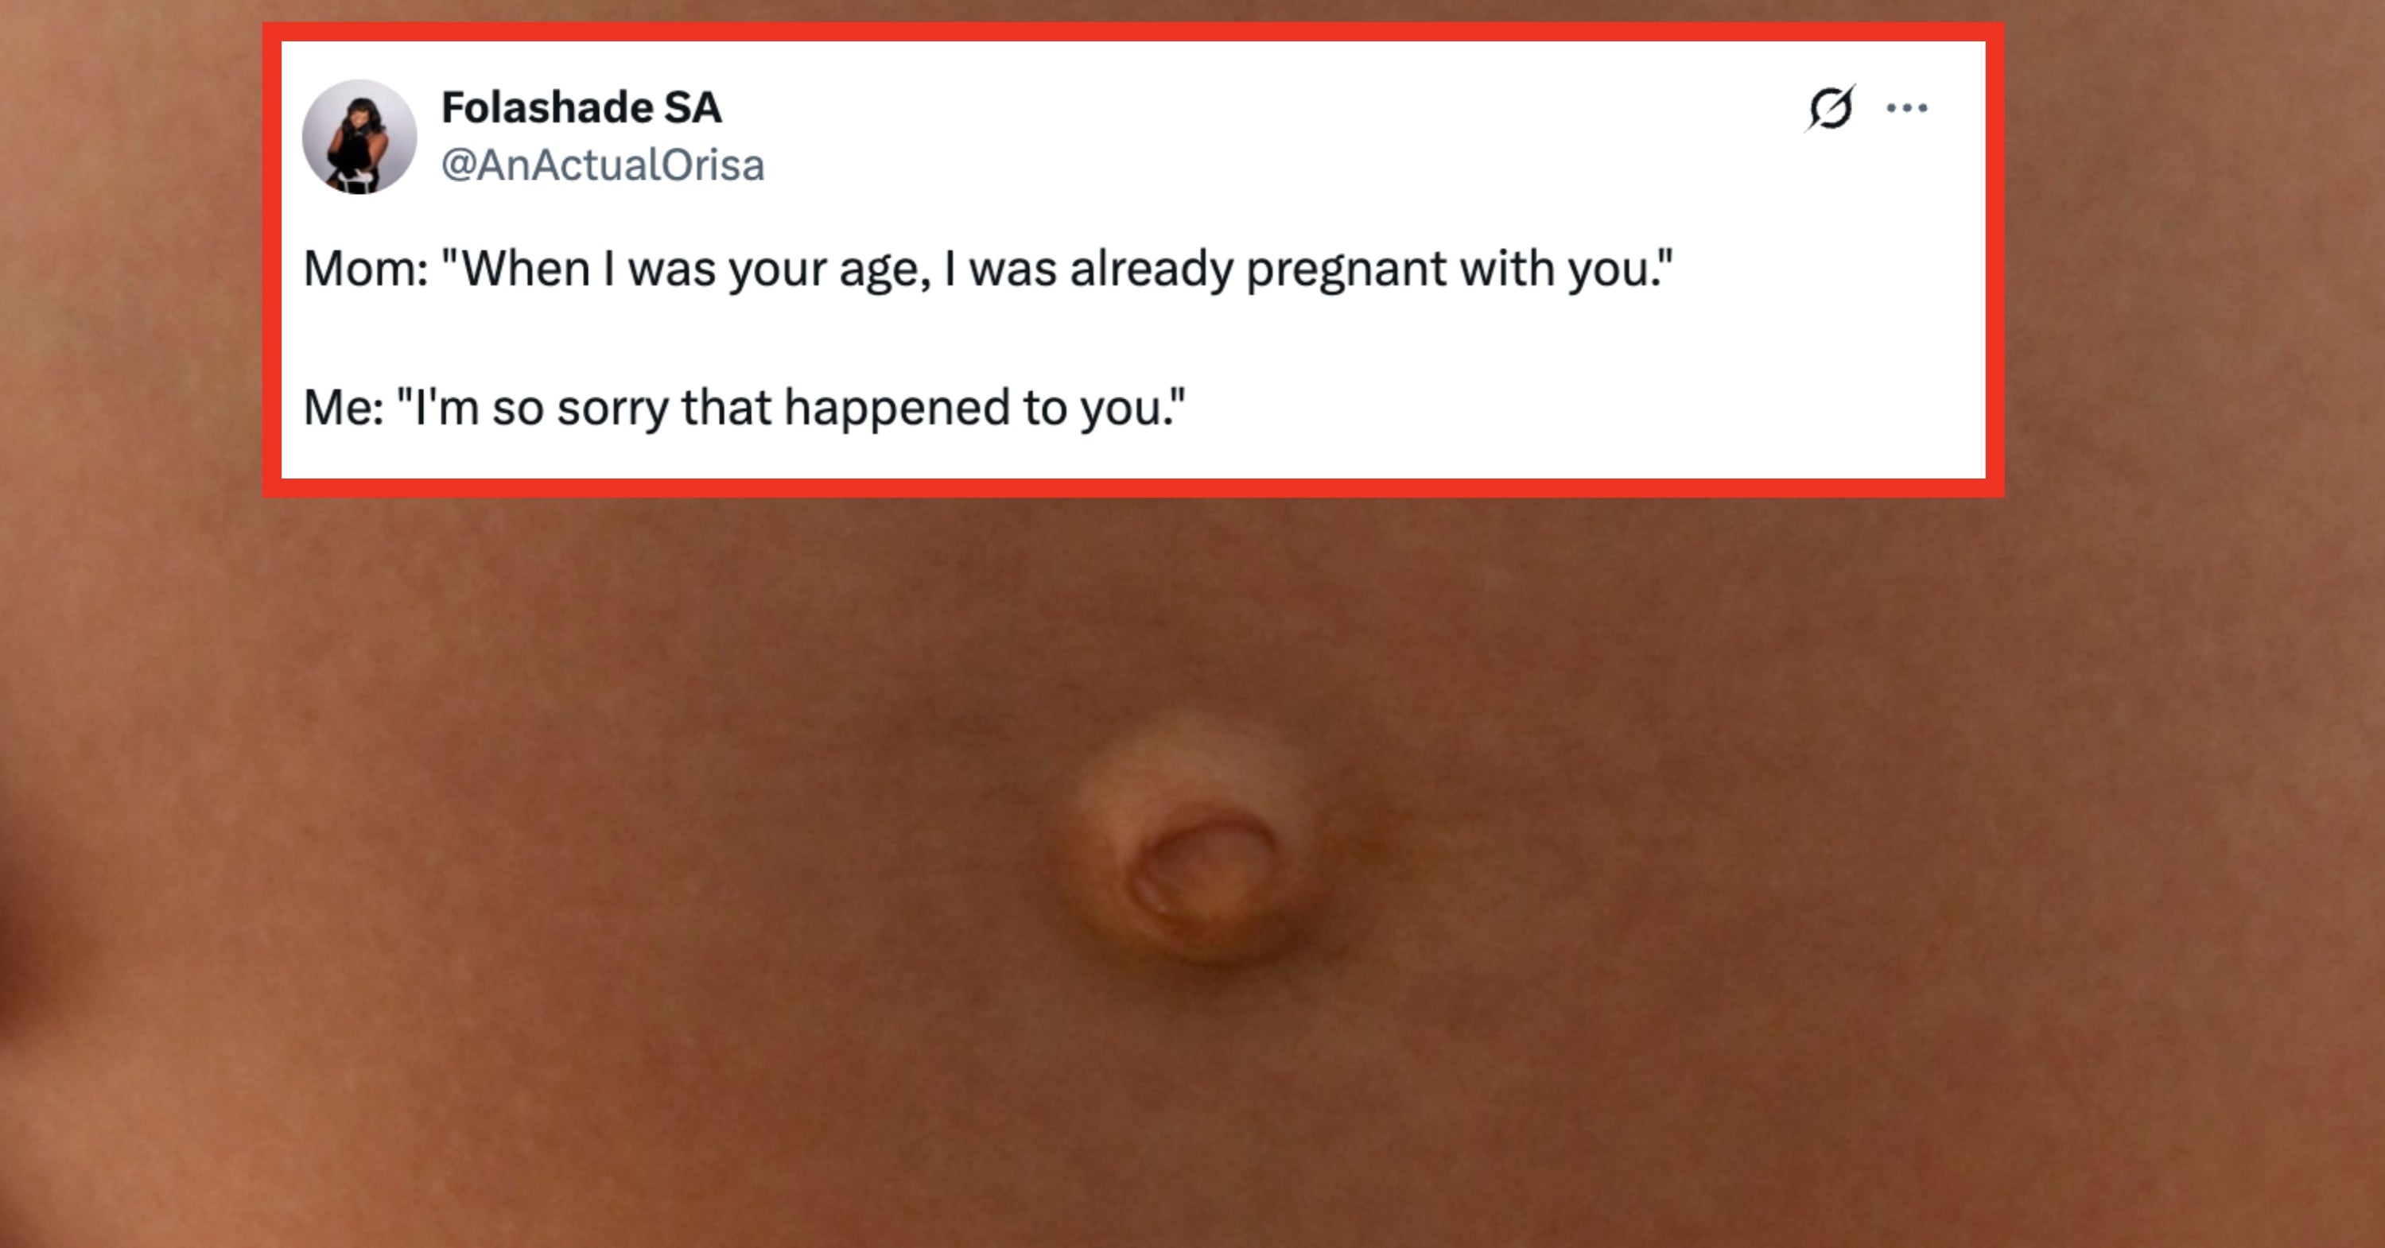Open the @AnActualOrisa handle link

[x=603, y=165]
